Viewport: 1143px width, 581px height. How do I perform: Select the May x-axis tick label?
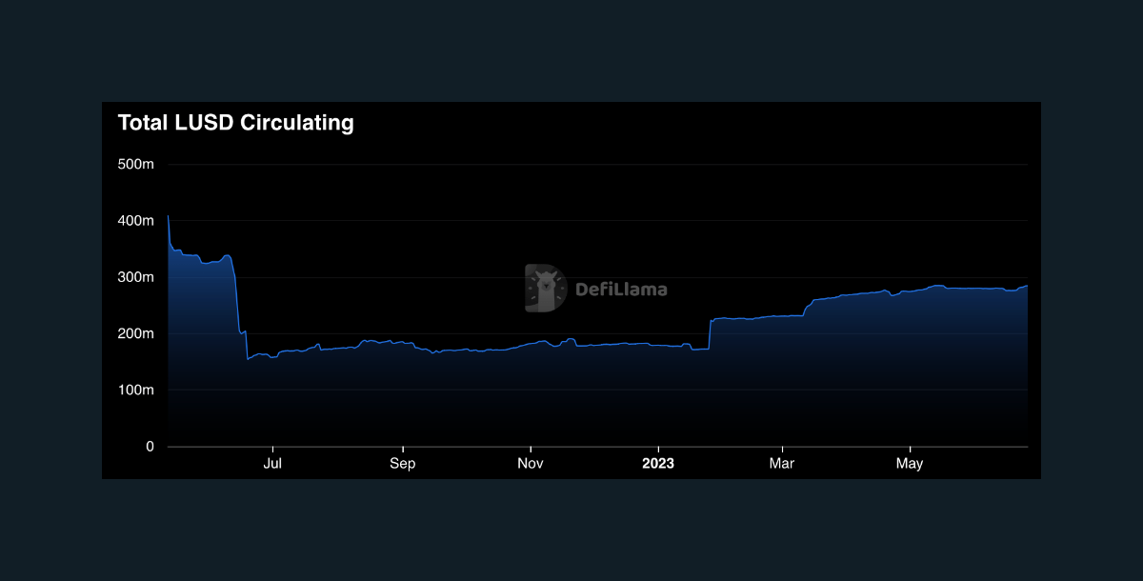click(x=910, y=464)
